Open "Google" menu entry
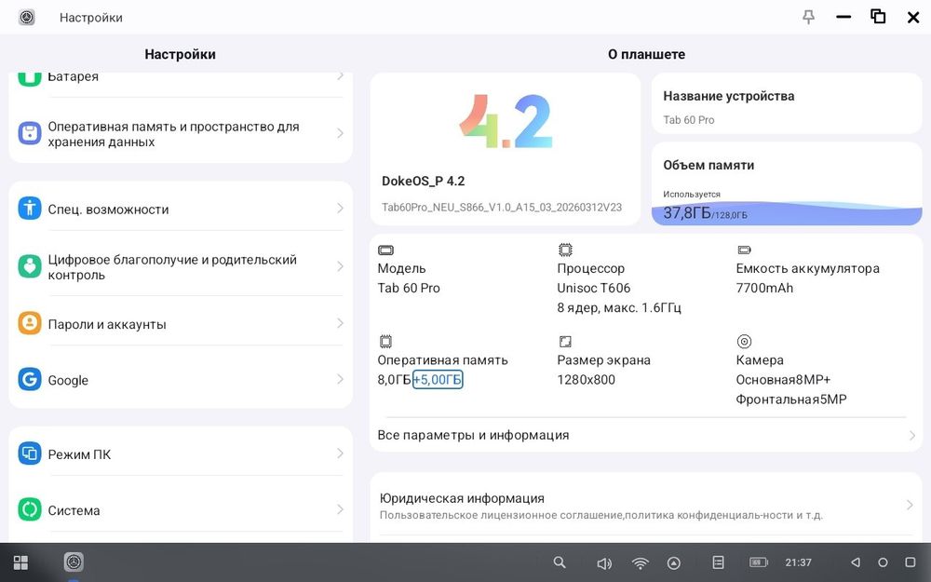The height and width of the screenshot is (582, 931). click(181, 380)
